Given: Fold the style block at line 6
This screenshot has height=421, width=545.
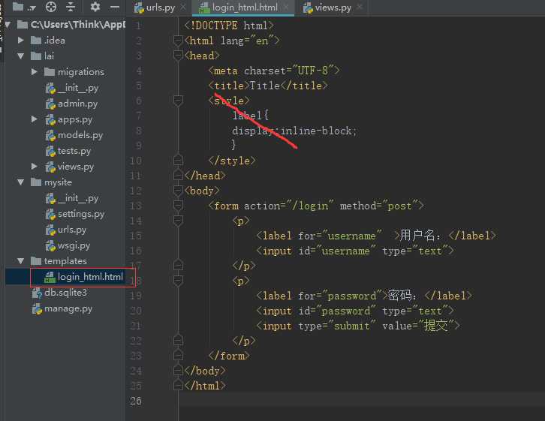Looking at the screenshot, I should pos(178,101).
